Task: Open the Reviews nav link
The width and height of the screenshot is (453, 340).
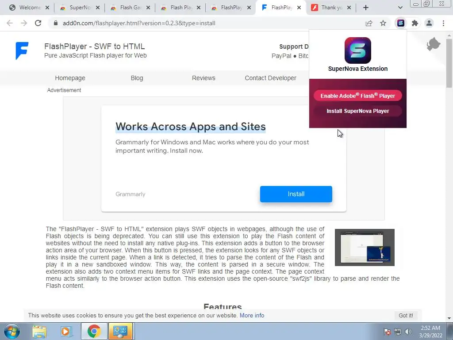Action: (x=203, y=78)
